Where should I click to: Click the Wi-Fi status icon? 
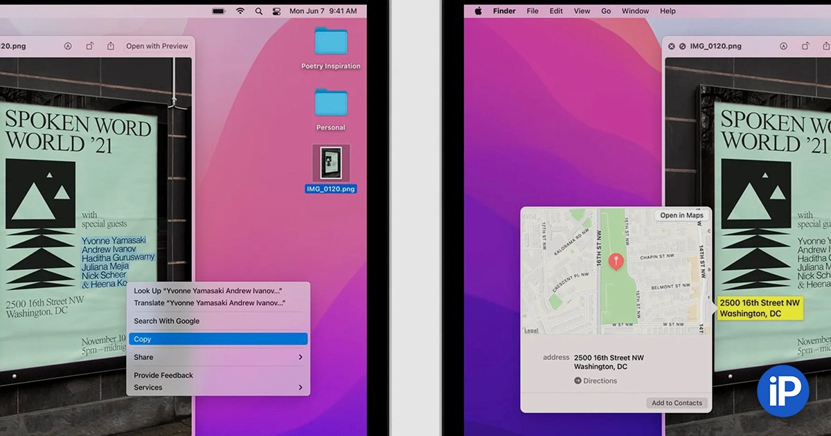240,11
